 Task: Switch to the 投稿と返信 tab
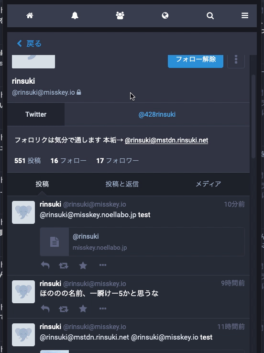(x=122, y=184)
